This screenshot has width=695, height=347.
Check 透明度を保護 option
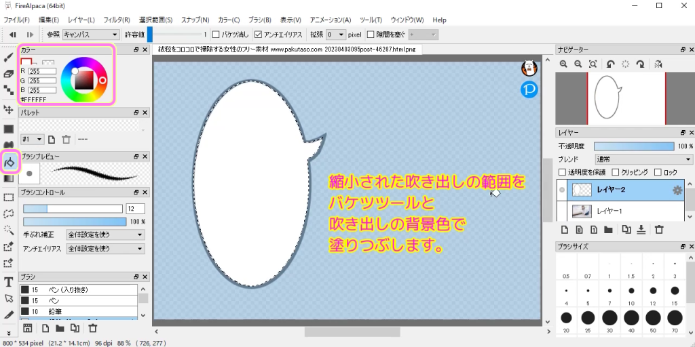pyautogui.click(x=562, y=172)
